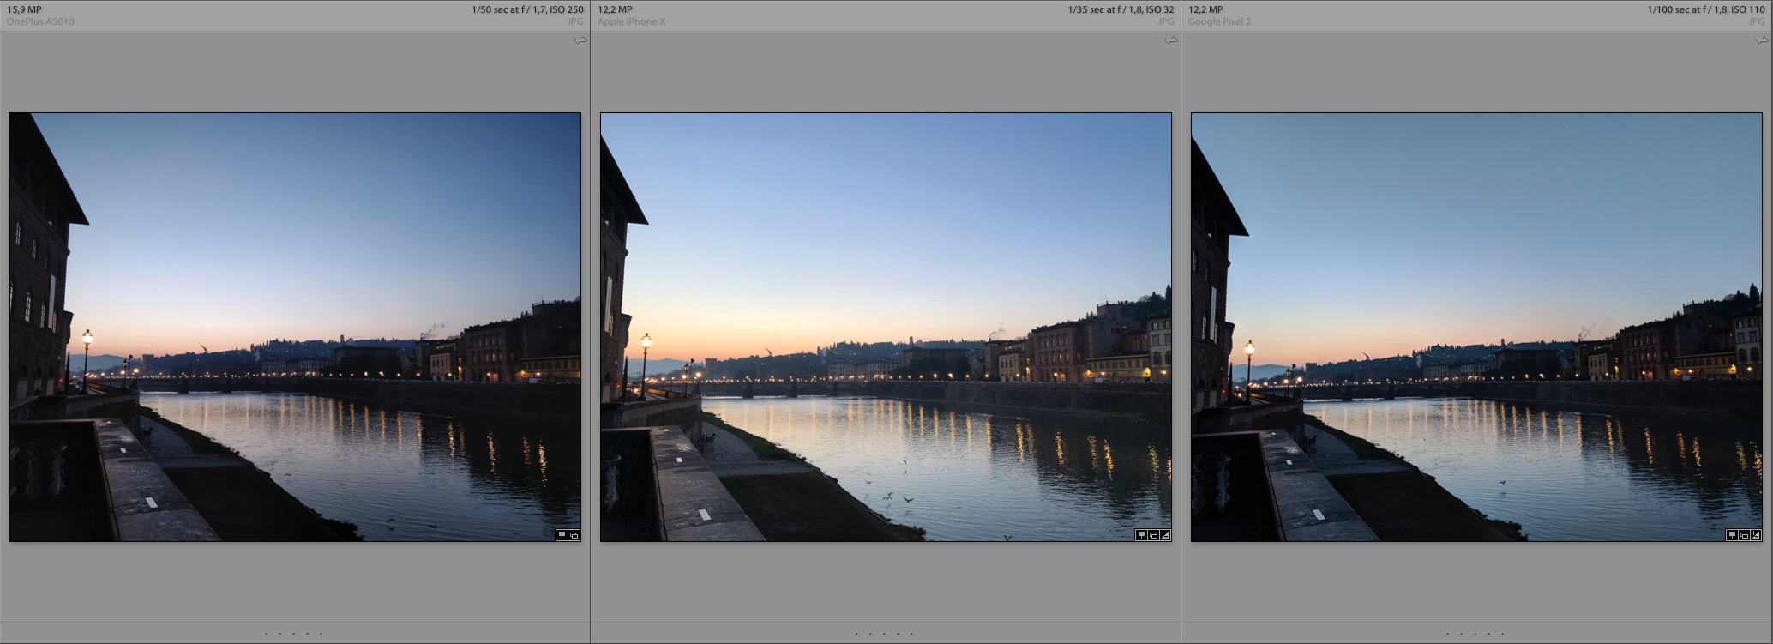This screenshot has height=644, width=1773.
Task: Set three-star rating under the Pixel 2 photo
Action: tap(1475, 634)
